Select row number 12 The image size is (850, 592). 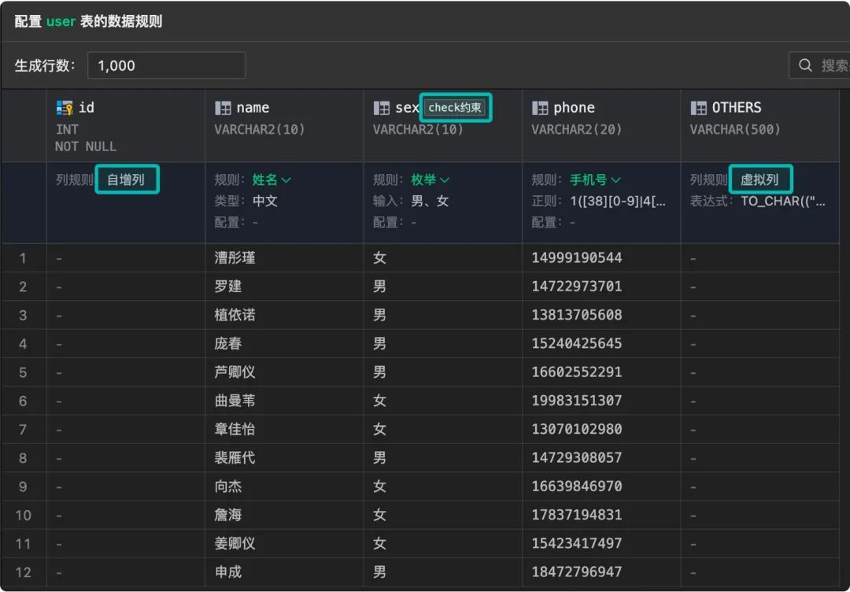click(x=24, y=572)
